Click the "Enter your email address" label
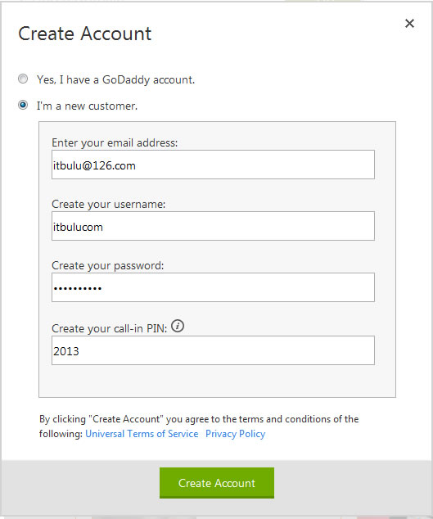 115,143
